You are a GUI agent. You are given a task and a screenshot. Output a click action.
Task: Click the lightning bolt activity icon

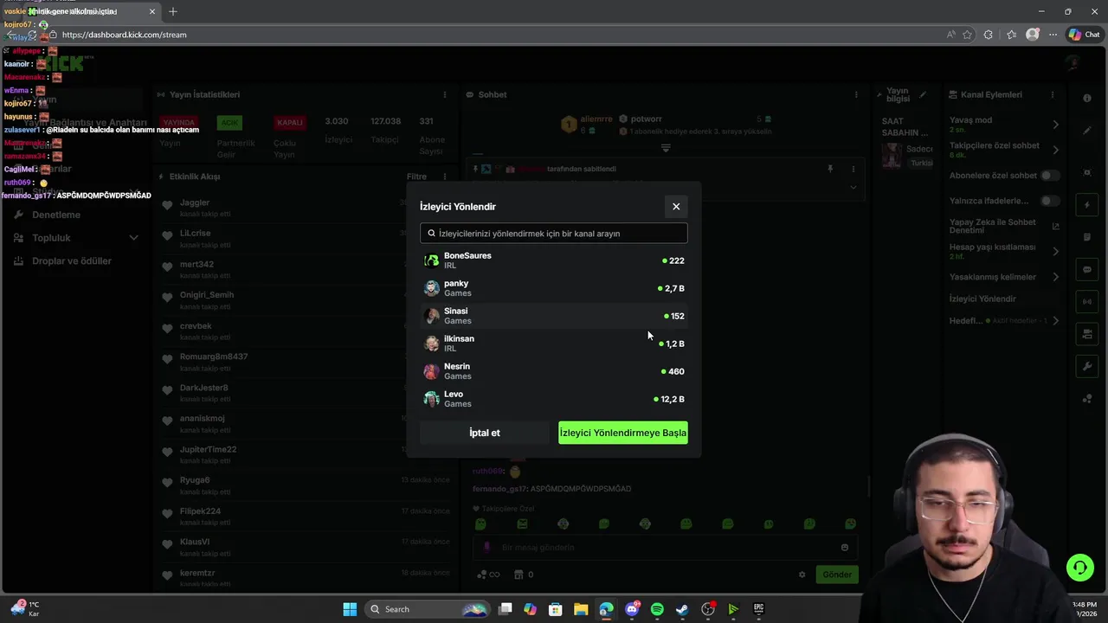click(x=1087, y=205)
